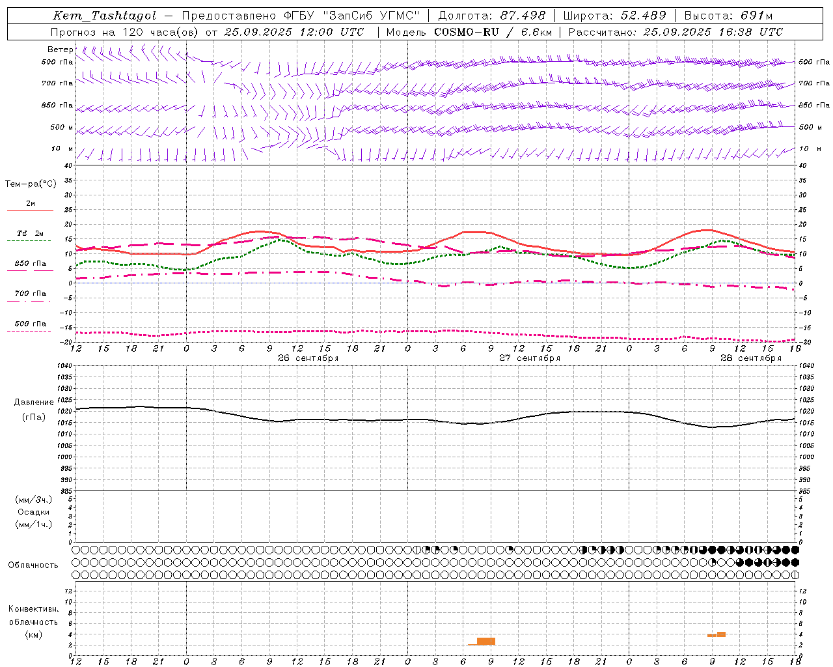
Task: Click the (гПа) pressure unit label
Action: pos(34,418)
